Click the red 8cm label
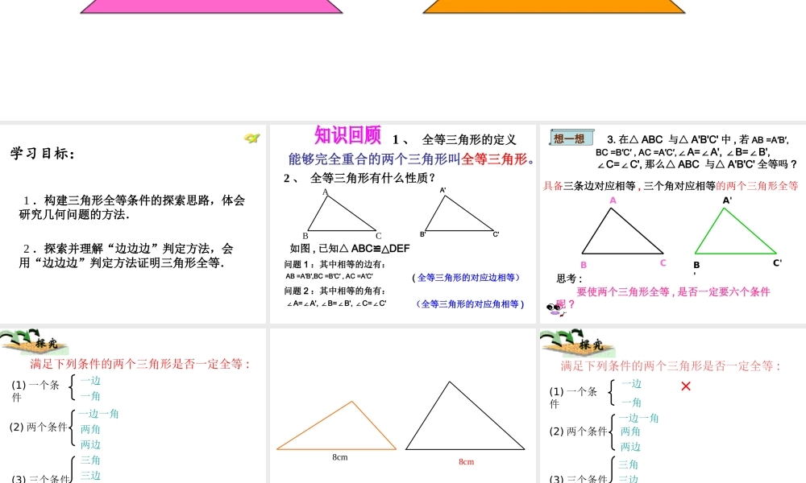 (466, 462)
